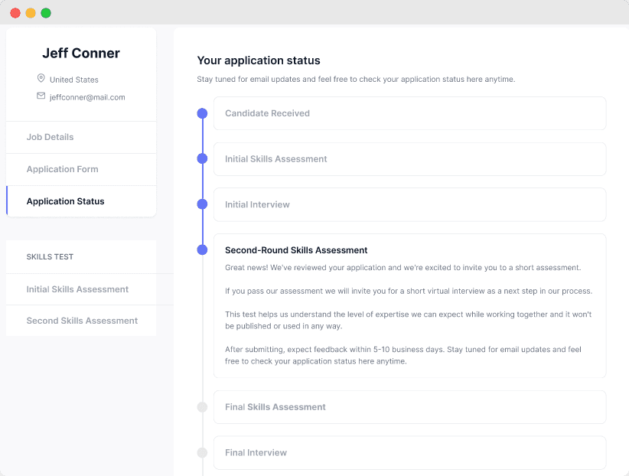
Task: Expand the Candidate Received step card
Action: [409, 113]
